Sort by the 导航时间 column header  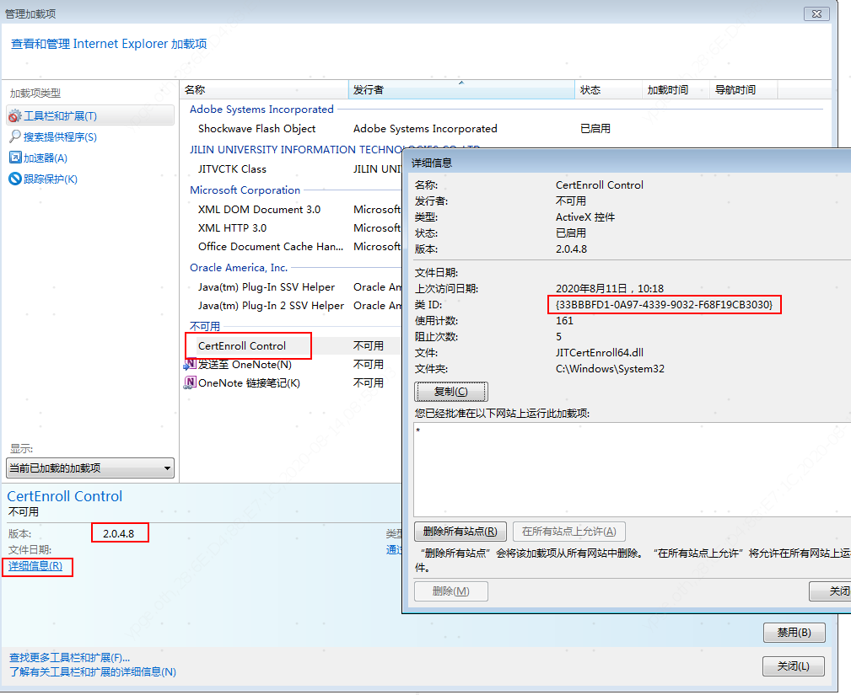click(x=744, y=90)
